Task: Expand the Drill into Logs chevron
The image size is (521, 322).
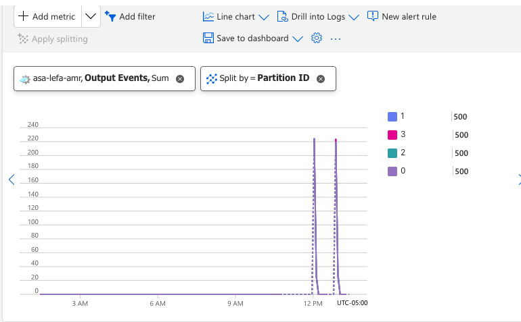Action: 354,17
